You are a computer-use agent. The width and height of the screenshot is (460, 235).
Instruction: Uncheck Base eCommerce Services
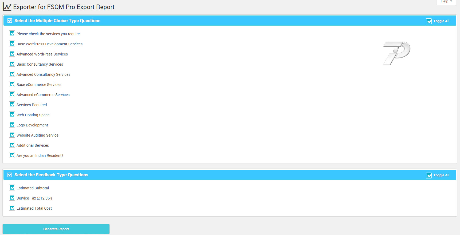pyautogui.click(x=12, y=84)
